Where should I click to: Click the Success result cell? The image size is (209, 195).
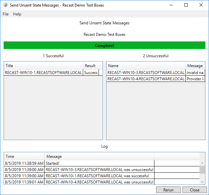pos(91,73)
